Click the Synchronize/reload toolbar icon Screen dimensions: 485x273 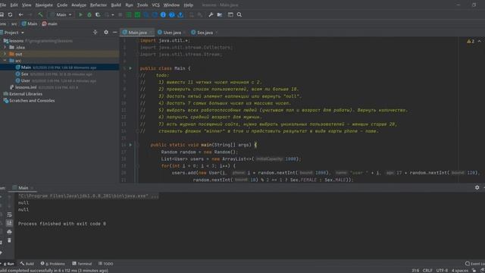pyautogui.click(x=10, y=14)
